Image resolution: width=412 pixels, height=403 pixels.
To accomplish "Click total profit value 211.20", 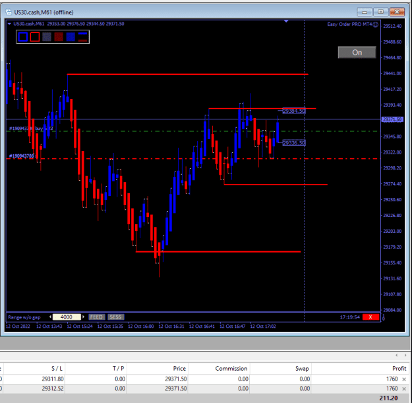I will [388, 398].
